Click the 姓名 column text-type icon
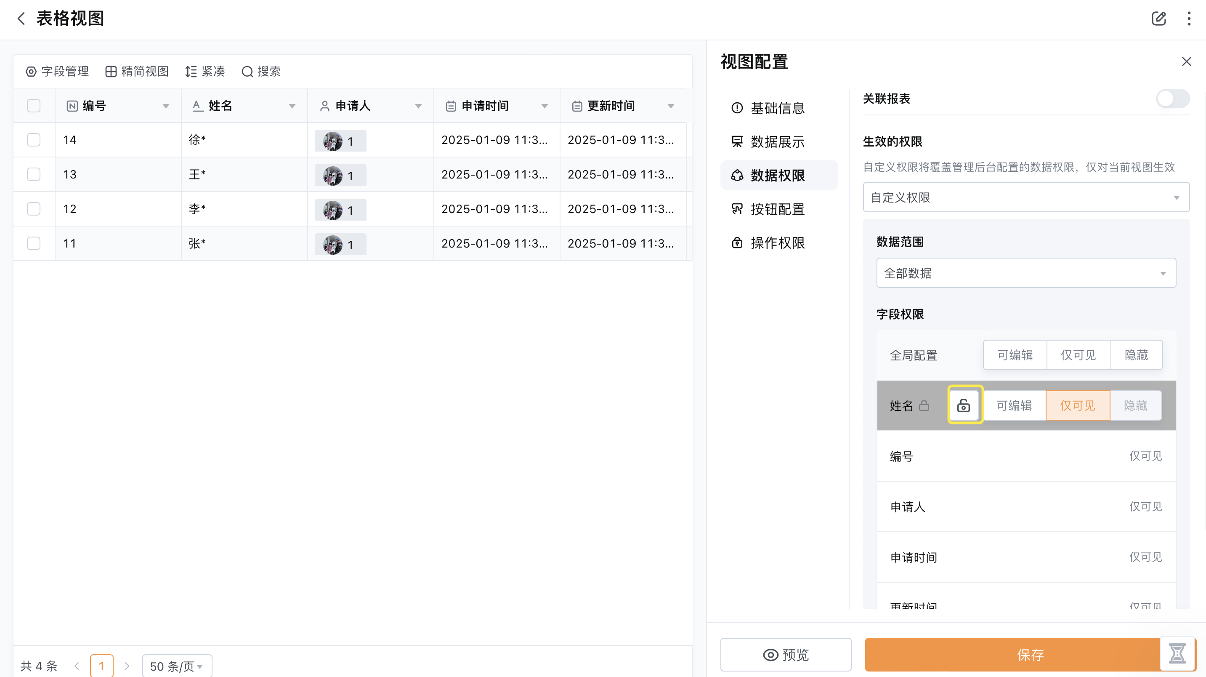1206x677 pixels. tap(198, 106)
